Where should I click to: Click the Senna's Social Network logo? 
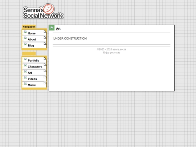pyautogui.click(x=43, y=11)
